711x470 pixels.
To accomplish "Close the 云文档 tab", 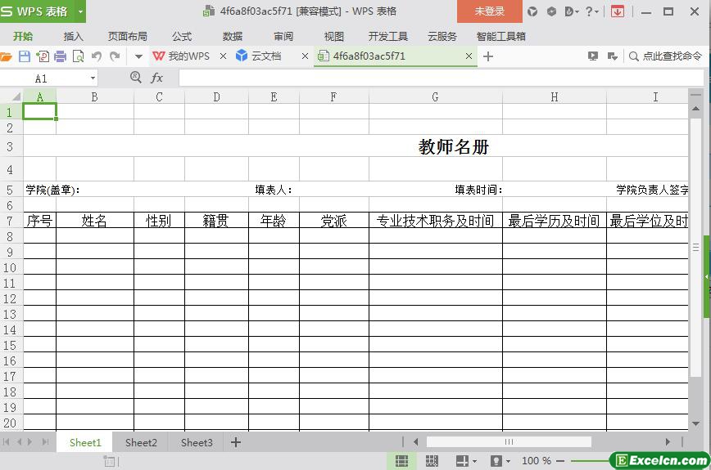I will [x=305, y=56].
